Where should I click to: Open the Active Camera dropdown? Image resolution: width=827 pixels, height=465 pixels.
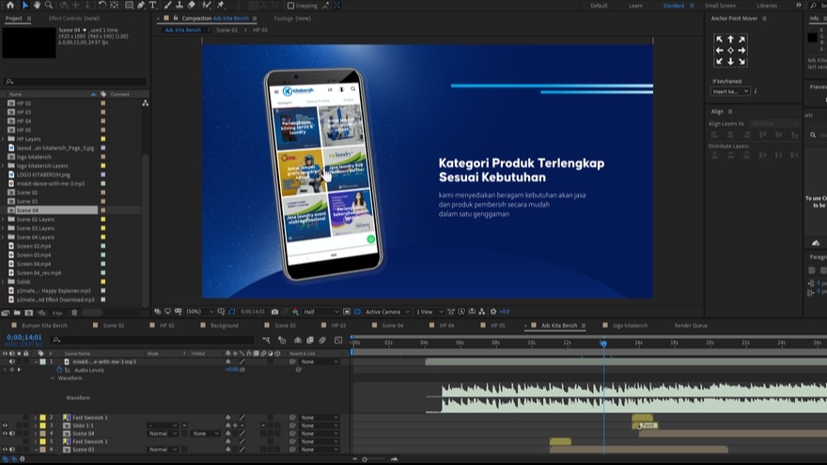(387, 312)
